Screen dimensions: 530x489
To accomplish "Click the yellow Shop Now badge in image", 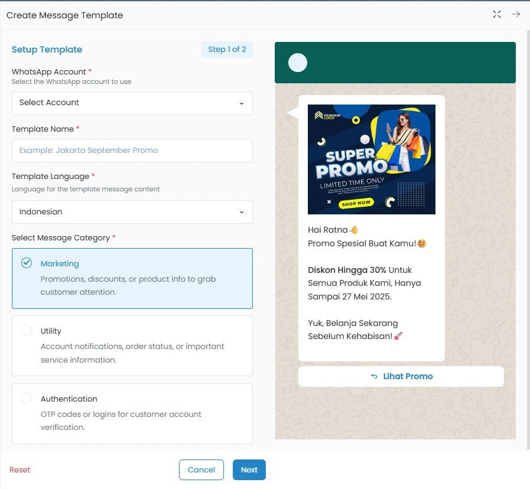I will coord(356,203).
